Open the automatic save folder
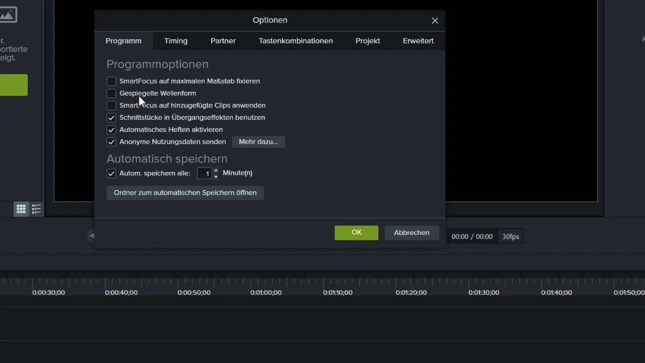Image resolution: width=645 pixels, height=363 pixels. pos(185,193)
